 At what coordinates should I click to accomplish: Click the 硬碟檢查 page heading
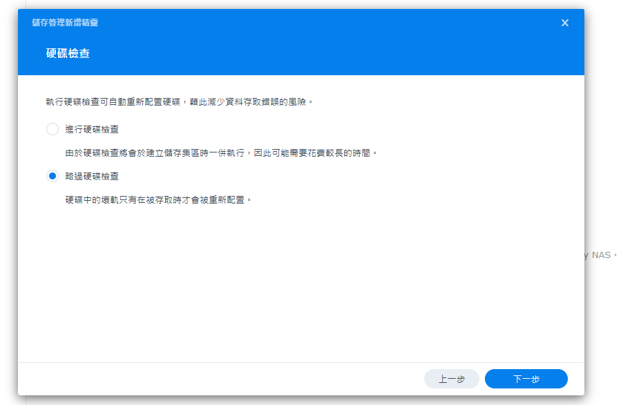pos(68,53)
